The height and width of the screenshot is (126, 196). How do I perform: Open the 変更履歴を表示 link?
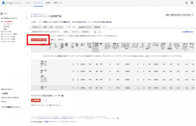(x=188, y=32)
